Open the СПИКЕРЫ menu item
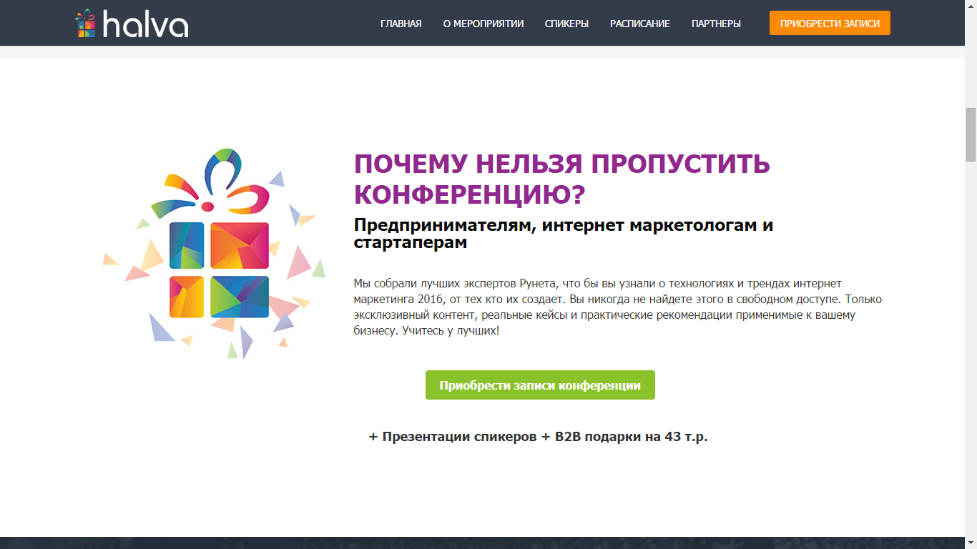The width and height of the screenshot is (977, 549). pyautogui.click(x=566, y=24)
